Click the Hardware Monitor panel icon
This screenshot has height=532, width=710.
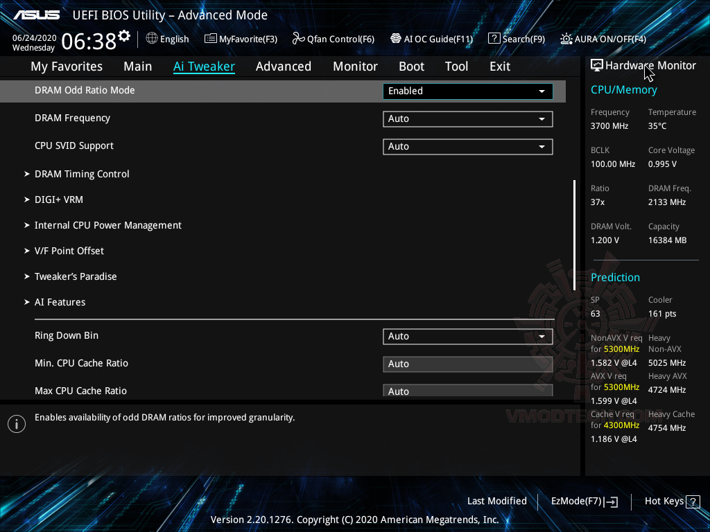pyautogui.click(x=596, y=64)
